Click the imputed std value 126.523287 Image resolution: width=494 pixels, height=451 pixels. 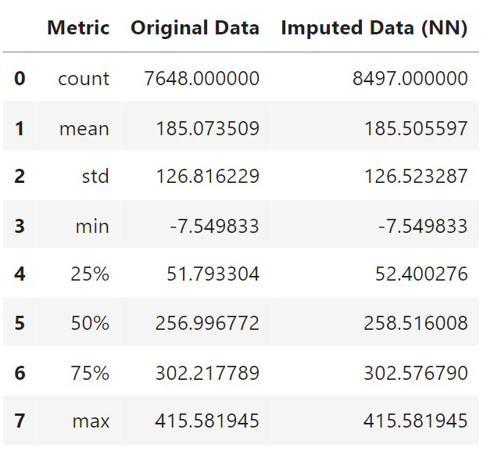point(415,177)
